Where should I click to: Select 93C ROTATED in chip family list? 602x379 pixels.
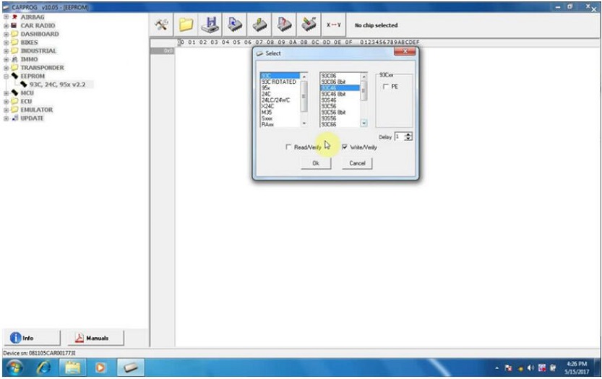click(279, 82)
